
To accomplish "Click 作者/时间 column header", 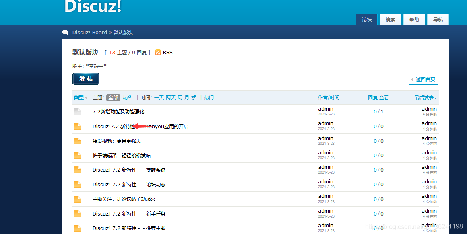I will 329,98.
